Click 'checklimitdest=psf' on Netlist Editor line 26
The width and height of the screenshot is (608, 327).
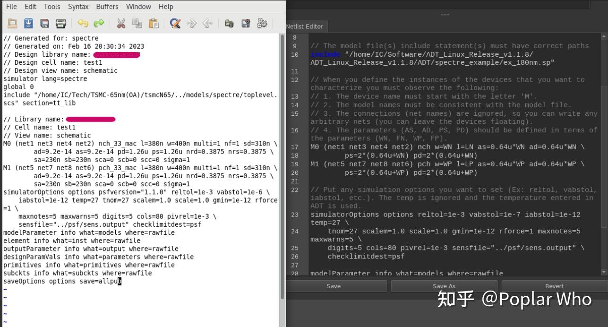click(x=366, y=257)
